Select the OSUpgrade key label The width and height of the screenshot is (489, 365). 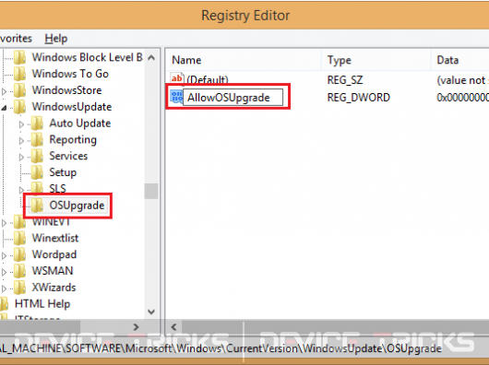click(77, 206)
